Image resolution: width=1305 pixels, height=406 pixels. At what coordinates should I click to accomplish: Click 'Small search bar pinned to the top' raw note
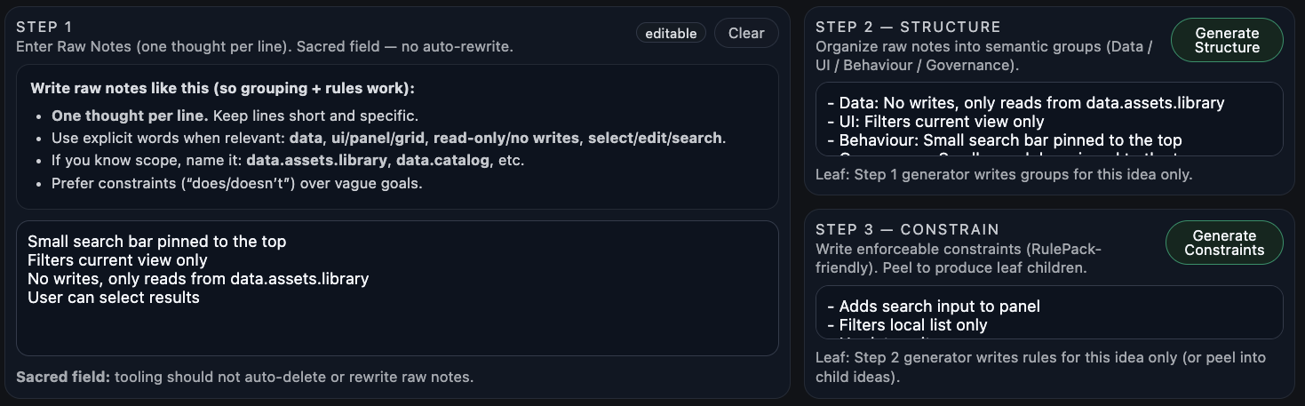pos(156,242)
